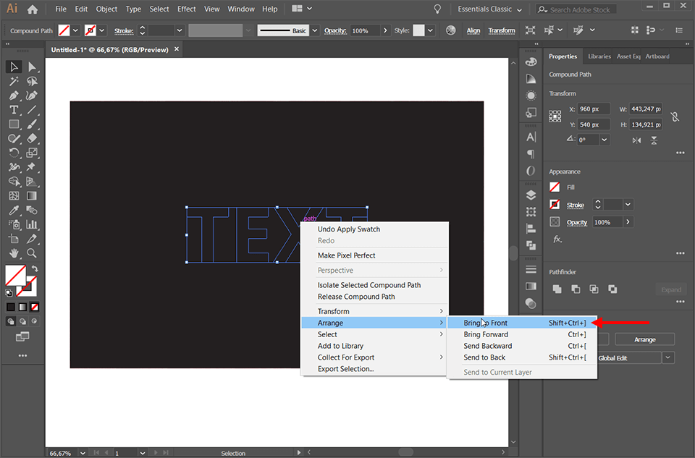Click the Expand button in Pathfinder

pos(671,289)
